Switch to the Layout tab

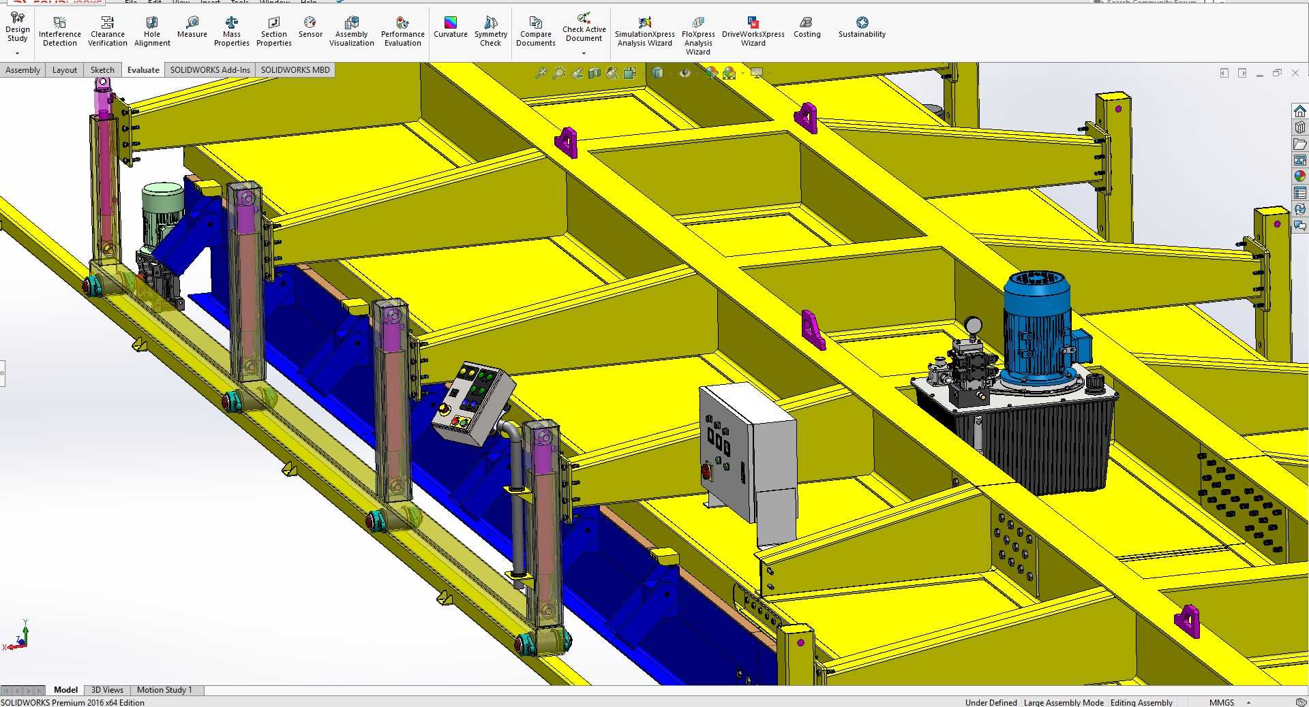[65, 70]
